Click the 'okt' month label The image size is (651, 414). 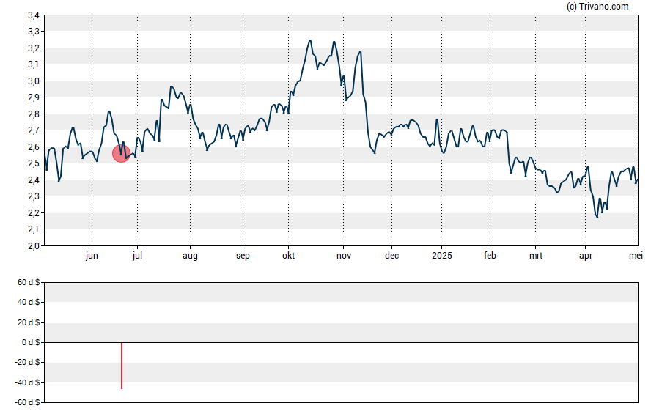[x=289, y=256]
